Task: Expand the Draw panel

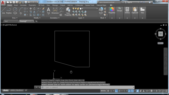Action: [x=15, y=18]
